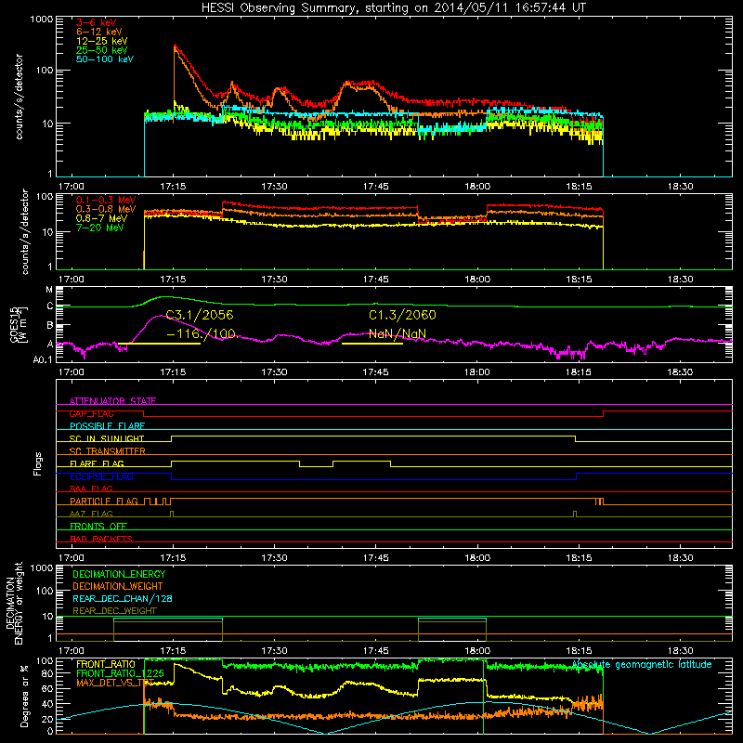Click the REAR_DEC_WEIGHT legend label
The height and width of the screenshot is (743, 743).
pyautogui.click(x=114, y=611)
